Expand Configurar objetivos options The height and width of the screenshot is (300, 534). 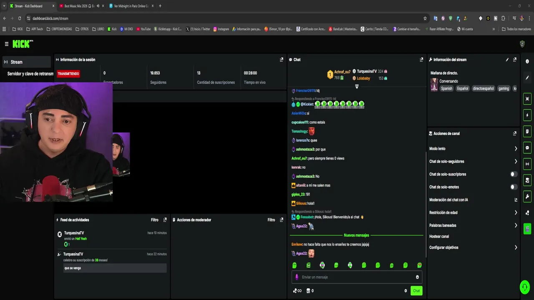(516, 247)
